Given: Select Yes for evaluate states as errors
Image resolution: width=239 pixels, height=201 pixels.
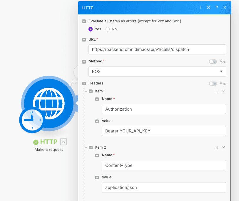Looking at the screenshot, I should [91, 29].
